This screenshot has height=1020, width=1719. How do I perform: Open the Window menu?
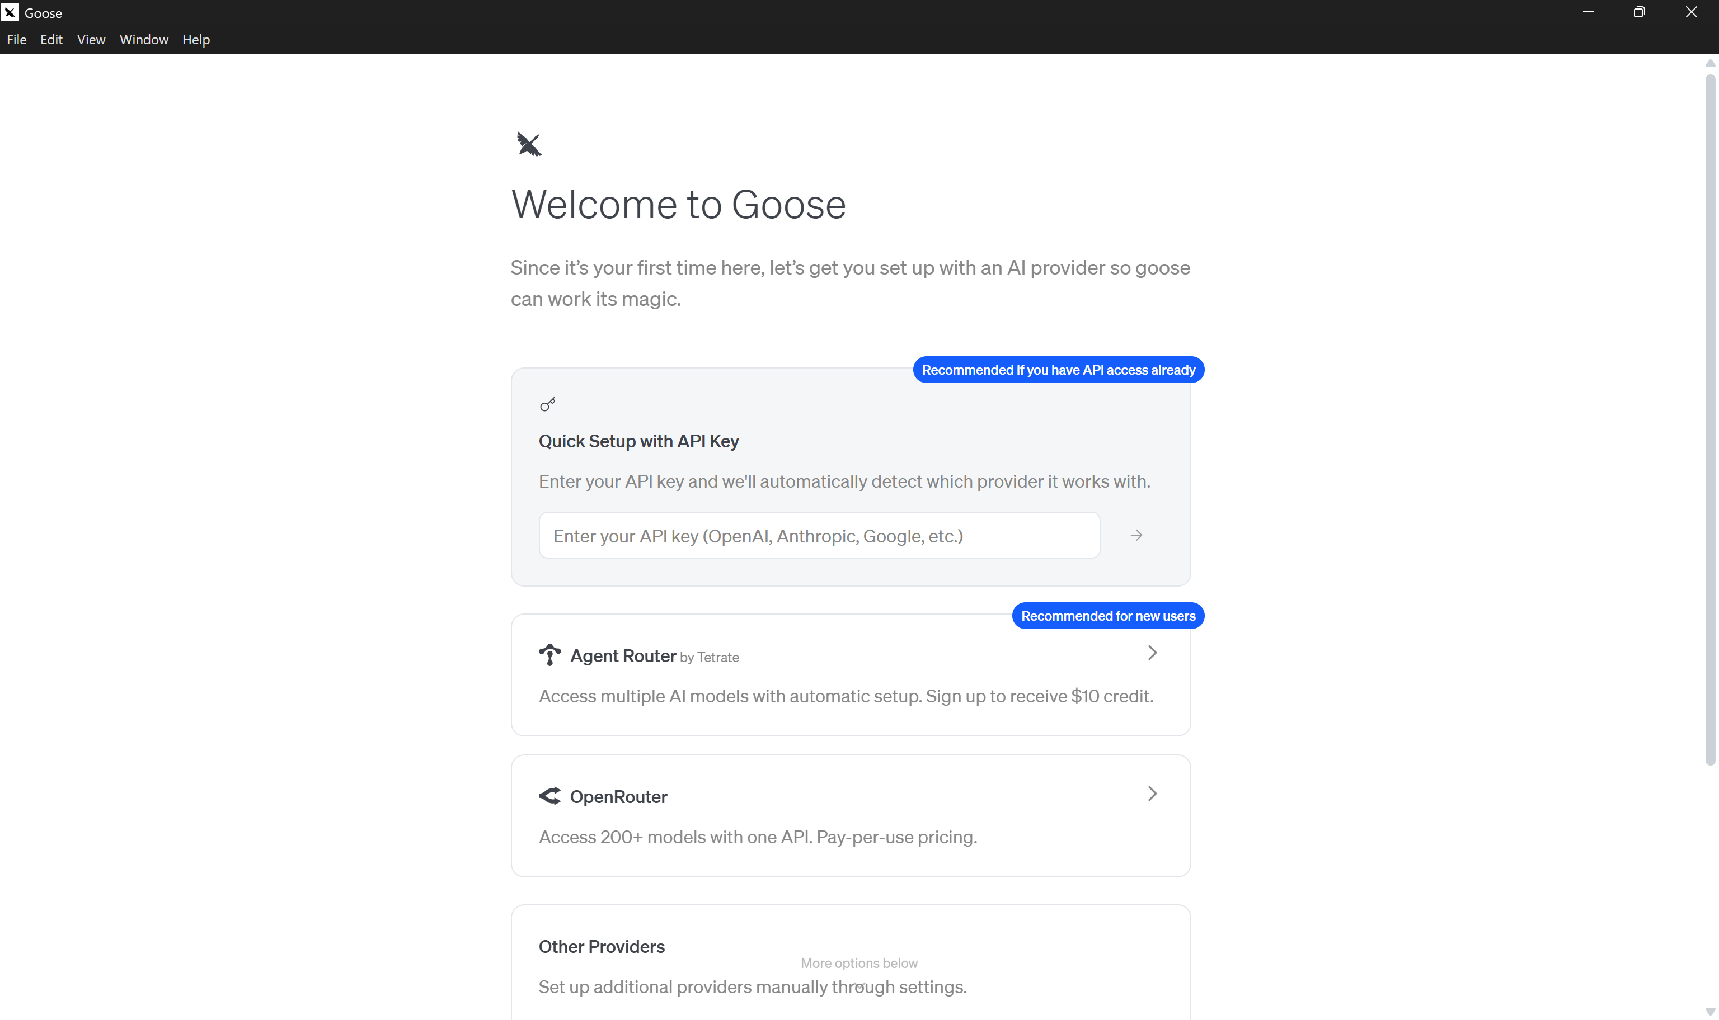pyautogui.click(x=144, y=40)
